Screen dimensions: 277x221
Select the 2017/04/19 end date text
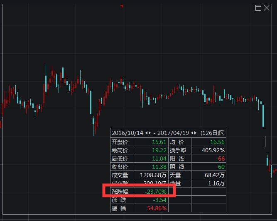click(173, 133)
